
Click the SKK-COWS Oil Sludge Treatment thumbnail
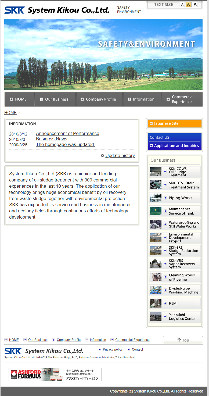point(156,172)
